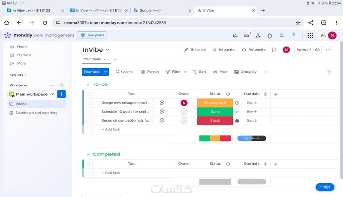Open the notifications bell

(235, 36)
